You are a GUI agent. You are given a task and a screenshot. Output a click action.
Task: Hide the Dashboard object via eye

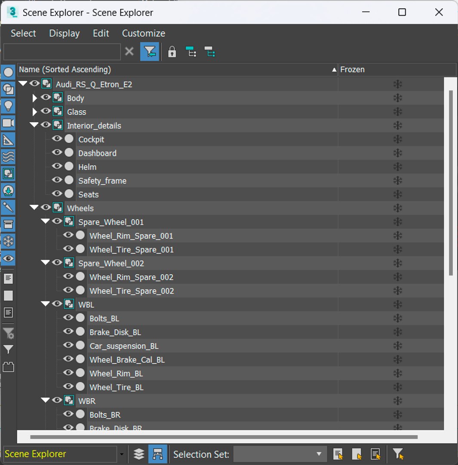pos(57,152)
